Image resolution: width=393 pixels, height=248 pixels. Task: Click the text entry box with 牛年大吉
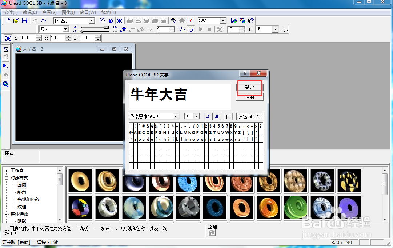click(180, 96)
